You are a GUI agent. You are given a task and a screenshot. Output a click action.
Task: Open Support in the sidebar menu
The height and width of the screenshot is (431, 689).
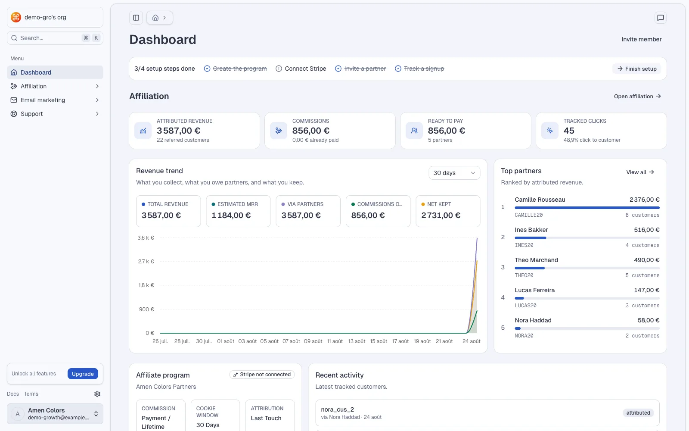(x=55, y=114)
